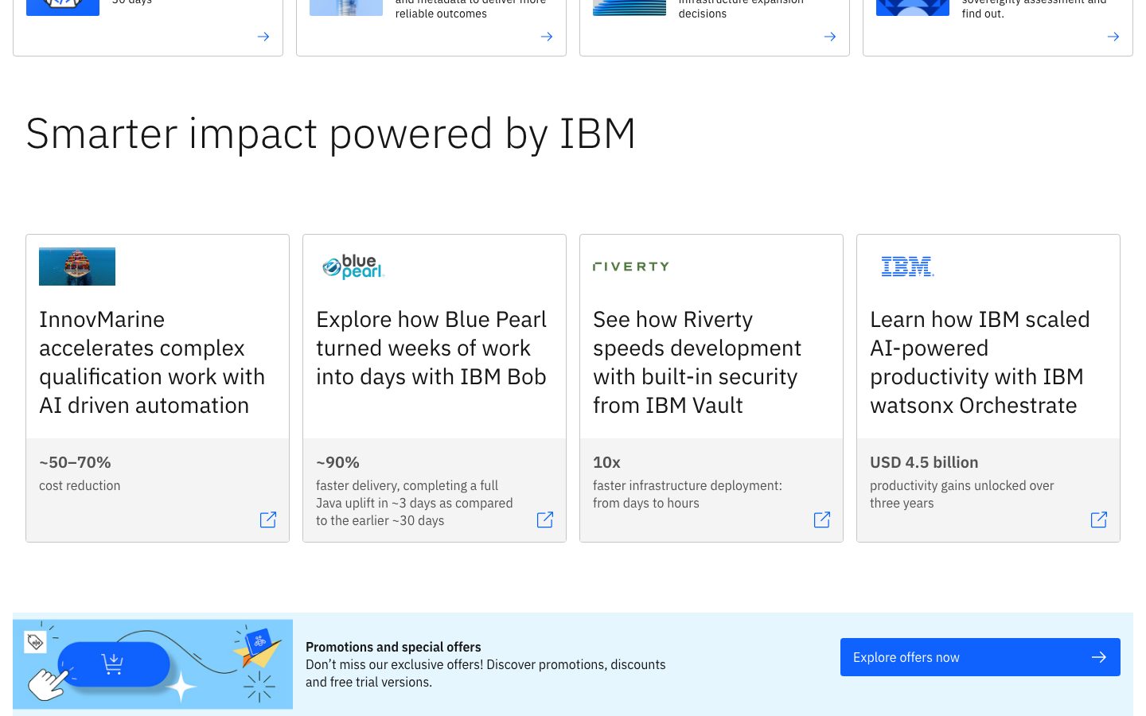Image resolution: width=1146 pixels, height=716 pixels.
Task: Open the IBM watsonx Orchestrate story heading
Action: [980, 362]
